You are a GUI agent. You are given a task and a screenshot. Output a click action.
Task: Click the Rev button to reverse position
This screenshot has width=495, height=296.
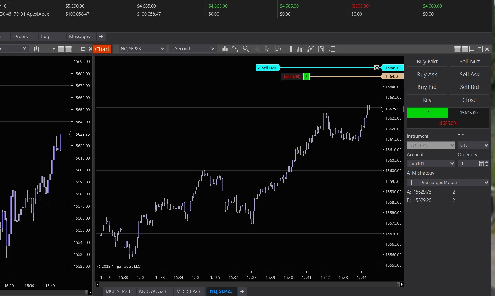click(x=427, y=100)
